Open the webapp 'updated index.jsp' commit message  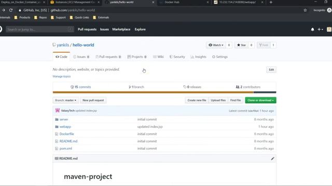150,127
